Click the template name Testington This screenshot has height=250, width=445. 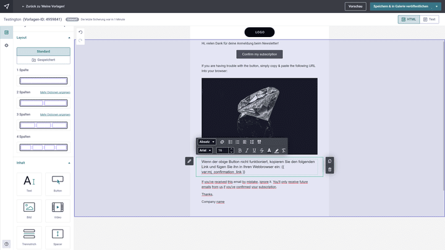(12, 19)
